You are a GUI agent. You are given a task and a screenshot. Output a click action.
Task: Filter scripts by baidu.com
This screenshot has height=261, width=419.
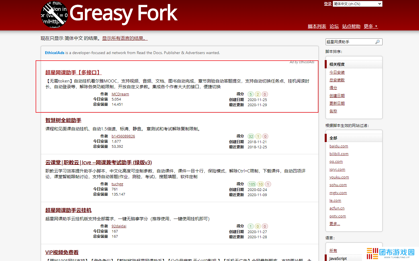click(339, 146)
